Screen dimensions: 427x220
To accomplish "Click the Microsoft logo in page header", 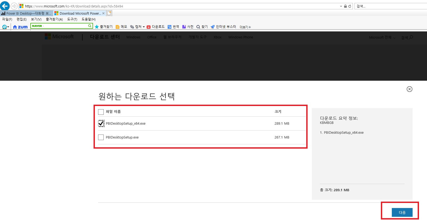I will (59, 36).
